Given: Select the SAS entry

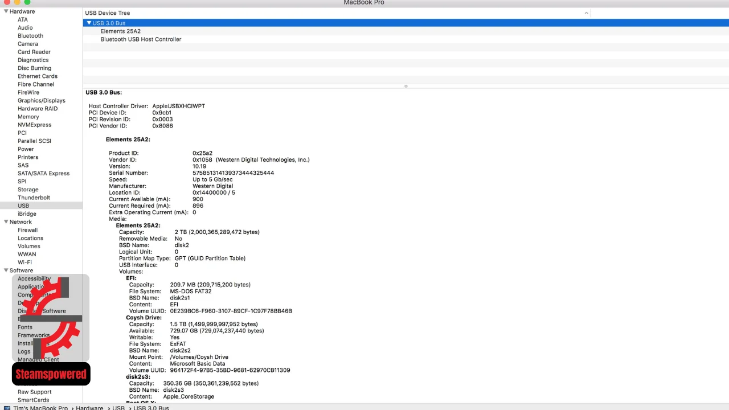Looking at the screenshot, I should [x=23, y=165].
